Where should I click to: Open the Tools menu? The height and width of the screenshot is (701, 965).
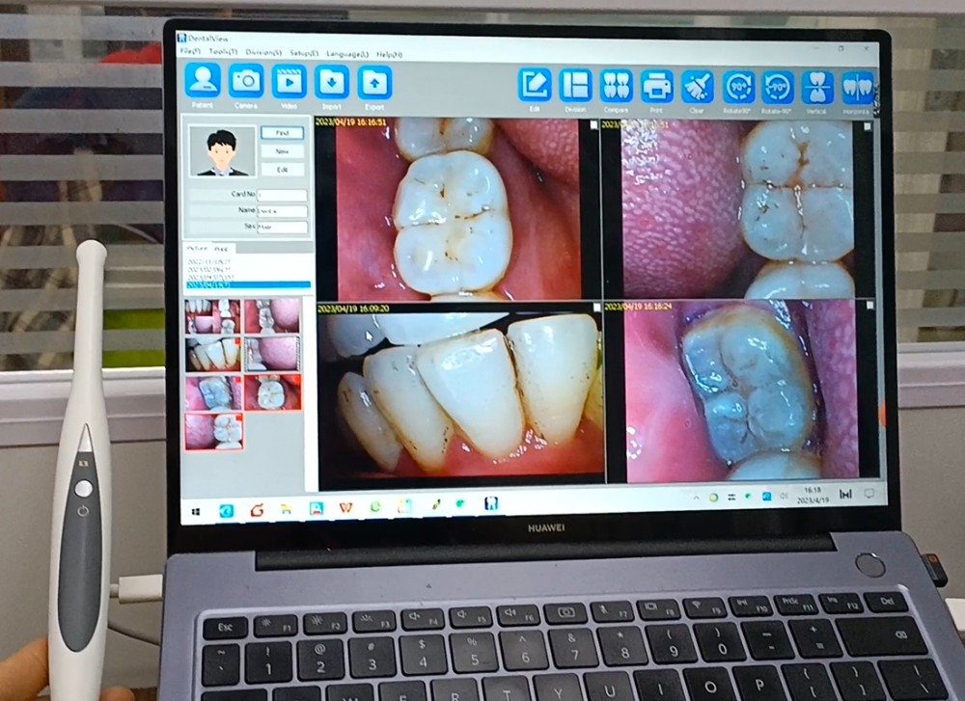223,52
